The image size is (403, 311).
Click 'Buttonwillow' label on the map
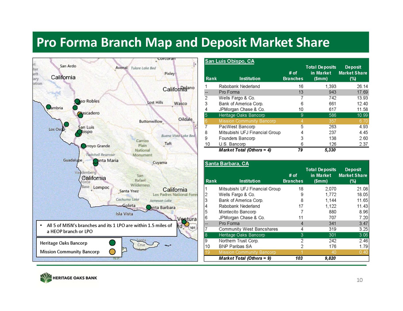pos(150,121)
